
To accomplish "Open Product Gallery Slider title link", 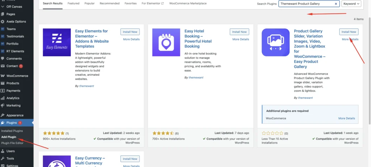I will [310, 49].
